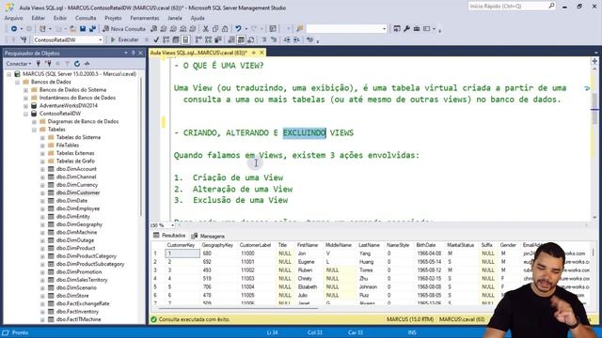Screen dimensions: 602x338
Task: Click the open file toolbar icon
Action: [72, 29]
